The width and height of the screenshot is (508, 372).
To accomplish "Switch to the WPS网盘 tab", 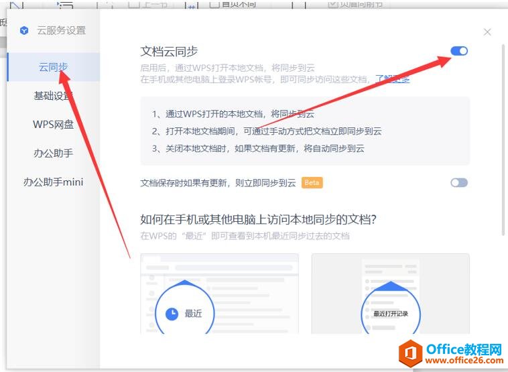I will [54, 125].
